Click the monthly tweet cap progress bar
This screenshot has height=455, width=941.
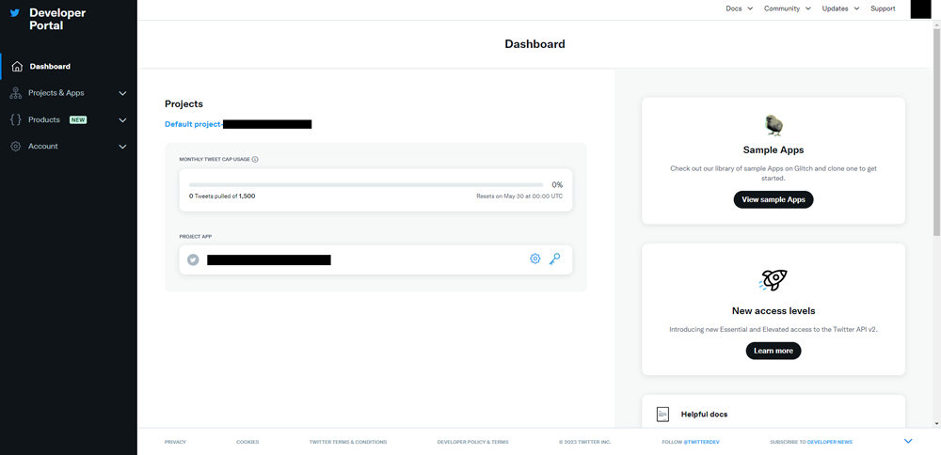click(x=366, y=185)
